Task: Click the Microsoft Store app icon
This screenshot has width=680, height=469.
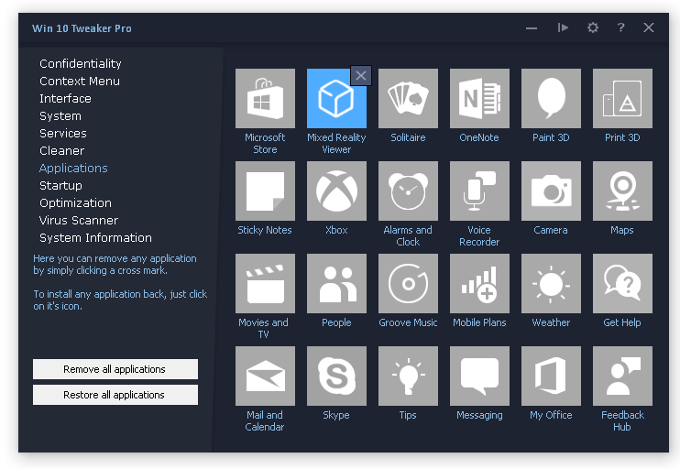Action: pos(265,99)
